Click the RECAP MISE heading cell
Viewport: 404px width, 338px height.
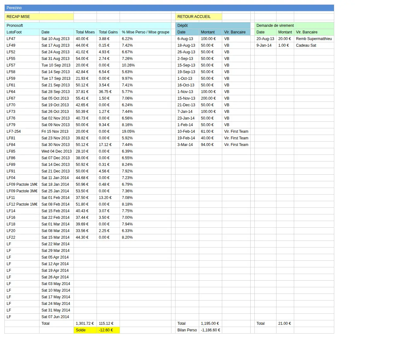(x=39, y=17)
